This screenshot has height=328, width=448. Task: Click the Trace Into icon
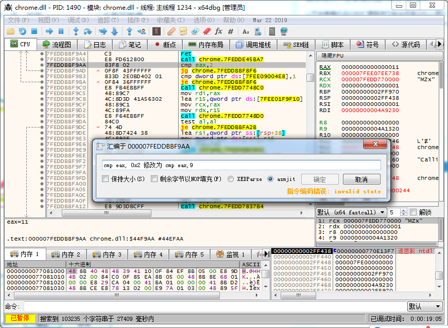pos(103,31)
